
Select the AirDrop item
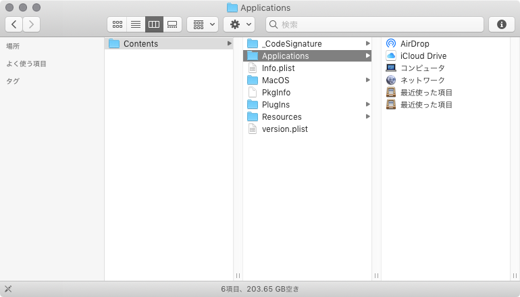click(415, 44)
